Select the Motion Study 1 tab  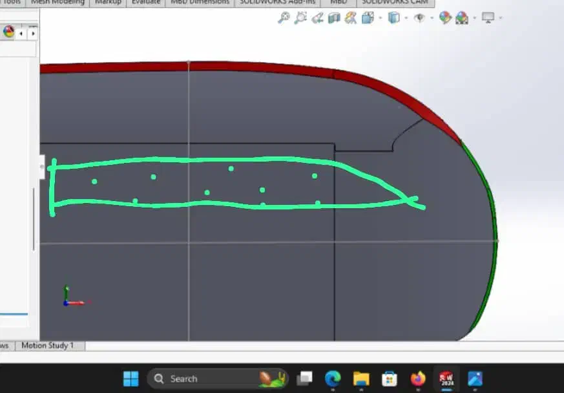tap(47, 346)
